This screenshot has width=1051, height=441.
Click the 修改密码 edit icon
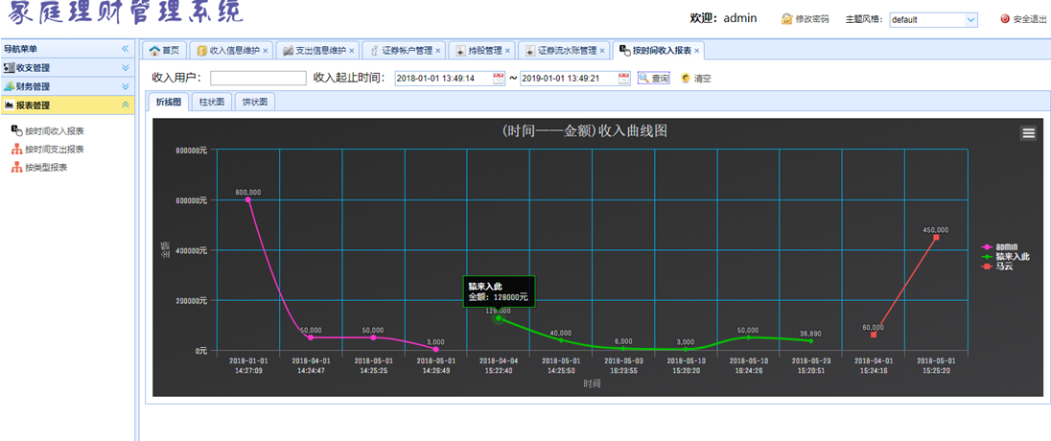pos(787,19)
